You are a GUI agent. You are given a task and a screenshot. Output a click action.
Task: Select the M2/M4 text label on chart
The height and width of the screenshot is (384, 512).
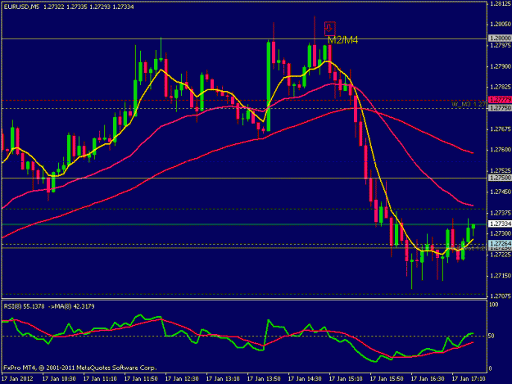point(343,40)
